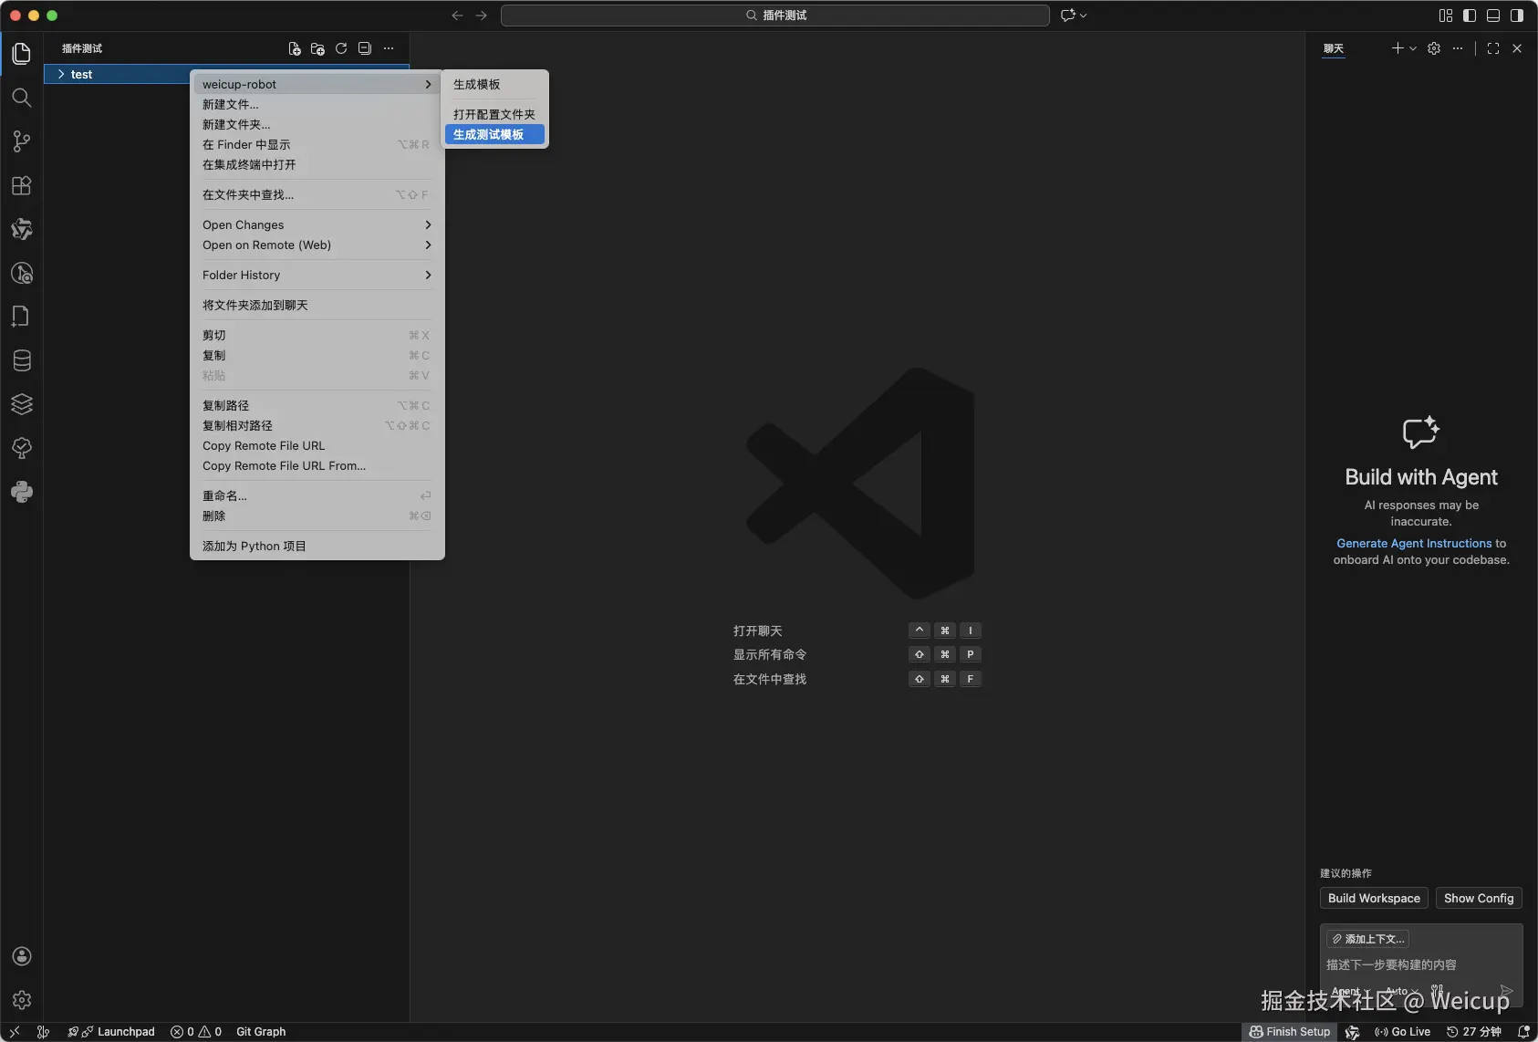
Task: Open the Accounts menu icon
Action: click(x=22, y=956)
